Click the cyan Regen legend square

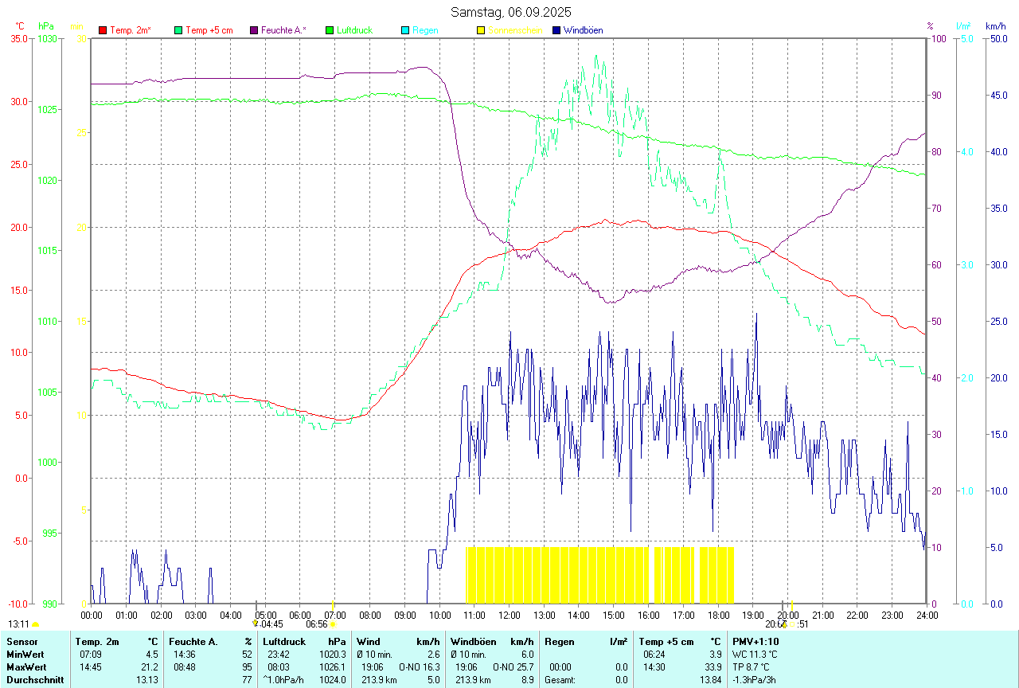tap(405, 30)
